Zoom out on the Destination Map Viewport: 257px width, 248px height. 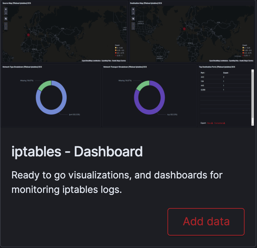[133, 13]
